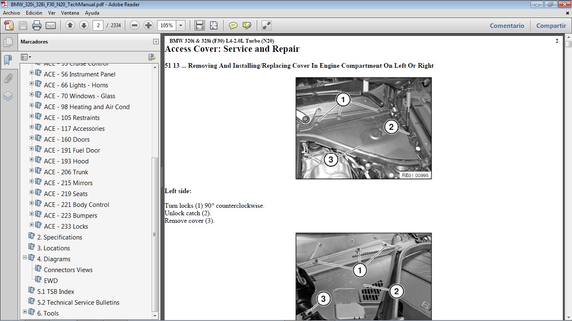
Task: Open the zoom level dropdown arrow
Action: point(181,25)
